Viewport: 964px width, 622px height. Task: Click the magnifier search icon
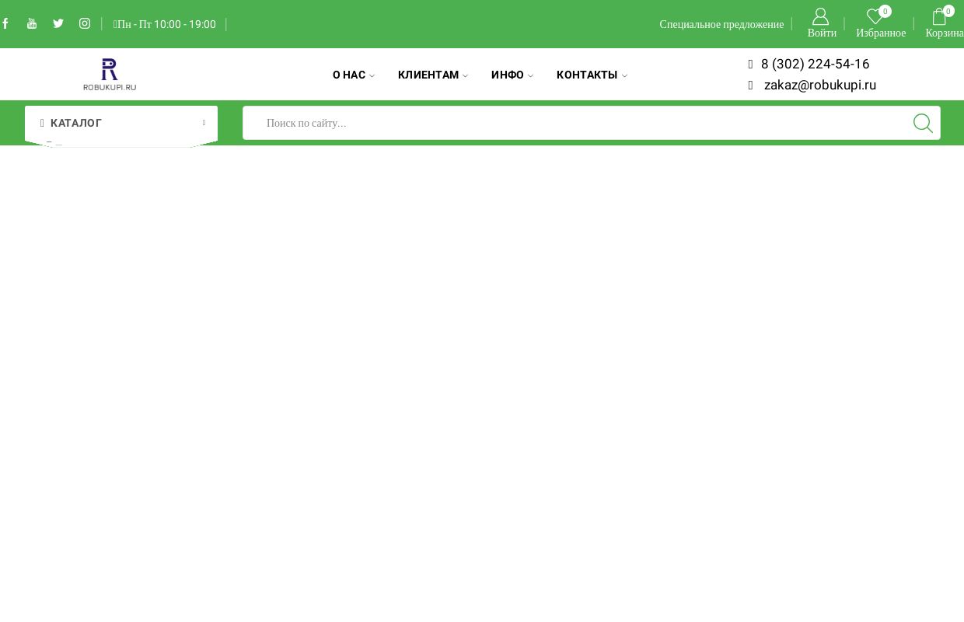(x=923, y=123)
